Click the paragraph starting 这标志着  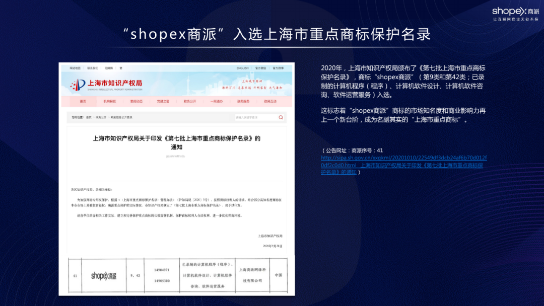pos(403,115)
